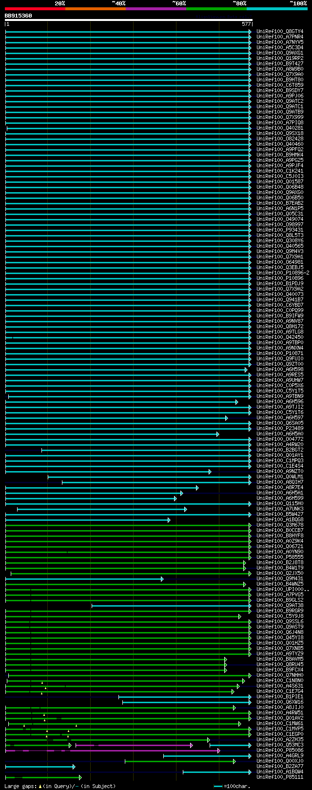Viewport: 312px width, 790px height.
Task: Click the end arrowhead of UniRef100_A1BQG8 bar
Action: [x=169, y=520]
